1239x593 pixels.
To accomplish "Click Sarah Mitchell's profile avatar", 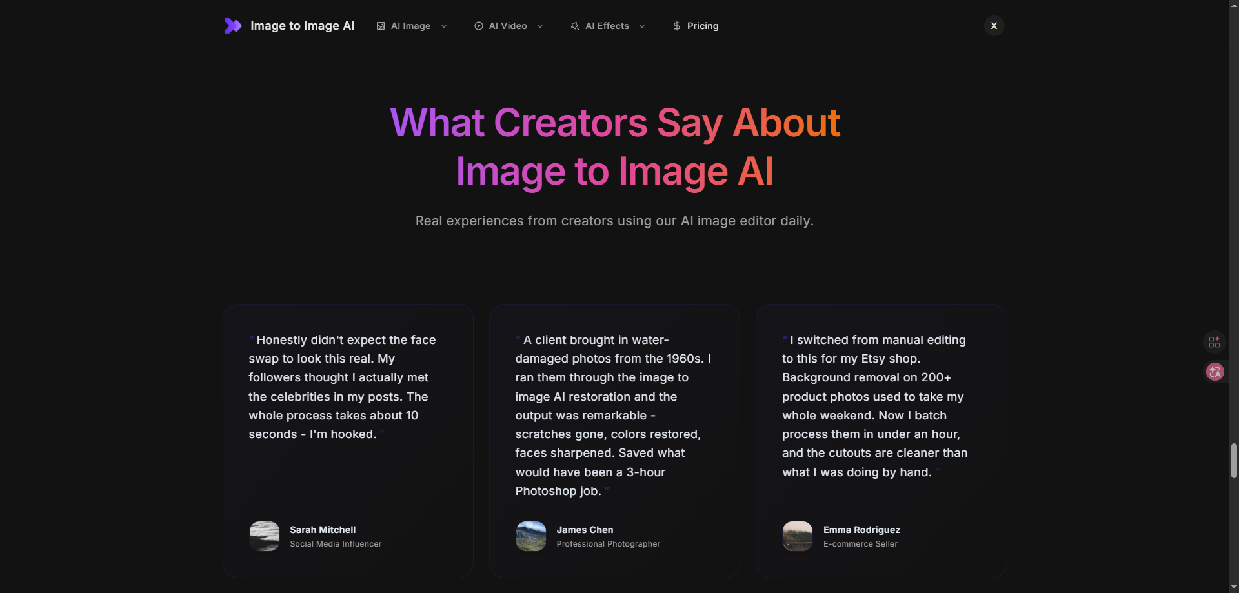I will (x=264, y=536).
